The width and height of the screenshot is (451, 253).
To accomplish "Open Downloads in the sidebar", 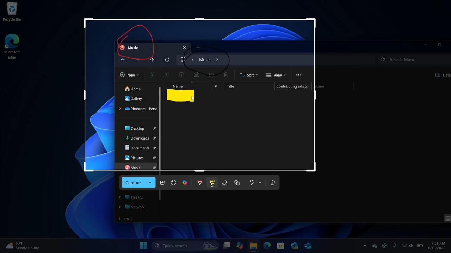I will 140,138.
